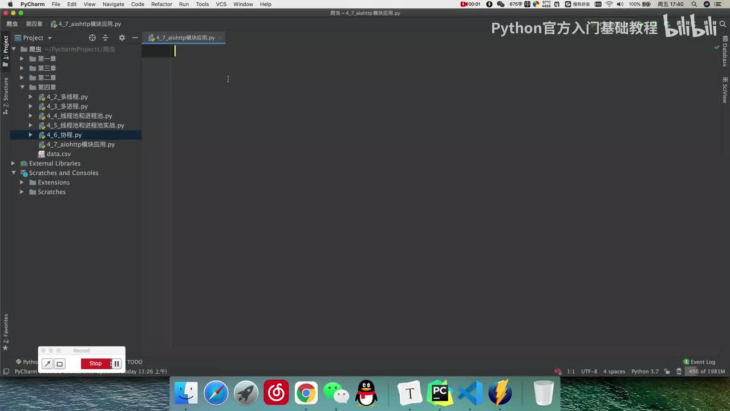Open the TODO tool window
This screenshot has width=730, height=411.
click(135, 362)
